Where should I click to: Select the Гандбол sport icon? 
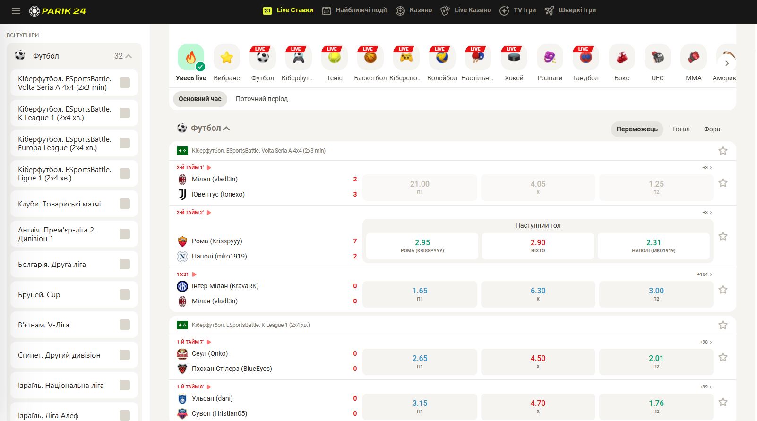click(585, 58)
